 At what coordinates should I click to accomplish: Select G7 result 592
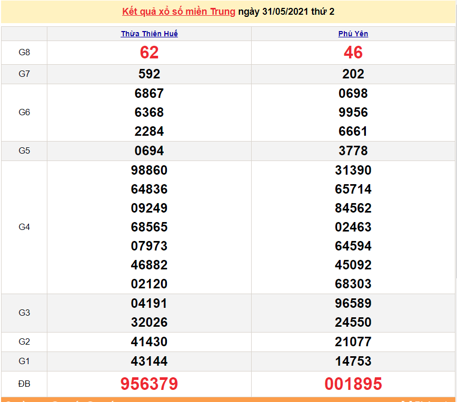point(150,74)
